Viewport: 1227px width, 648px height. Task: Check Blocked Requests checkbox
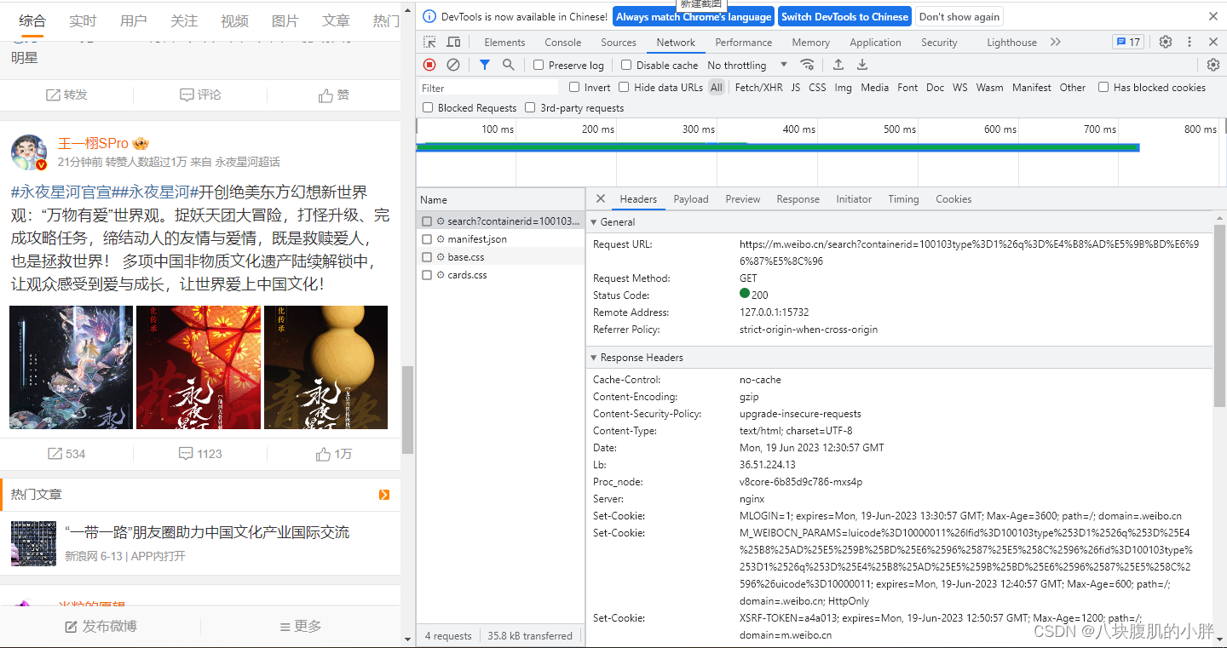428,107
